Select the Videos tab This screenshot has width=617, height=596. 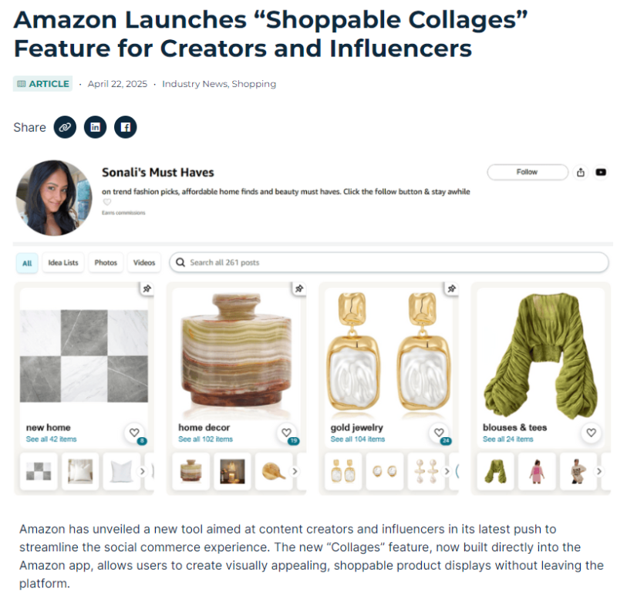[144, 263]
